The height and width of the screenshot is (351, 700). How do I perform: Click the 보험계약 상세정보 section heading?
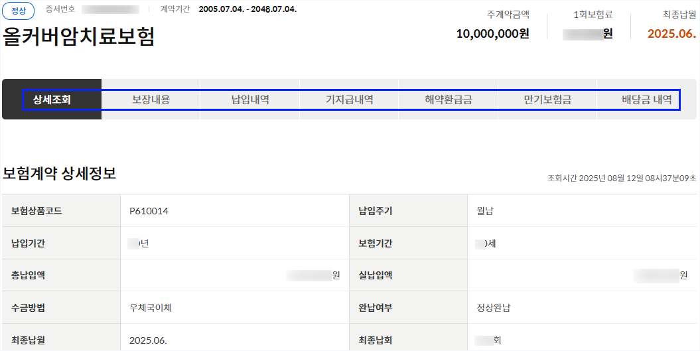tap(59, 174)
